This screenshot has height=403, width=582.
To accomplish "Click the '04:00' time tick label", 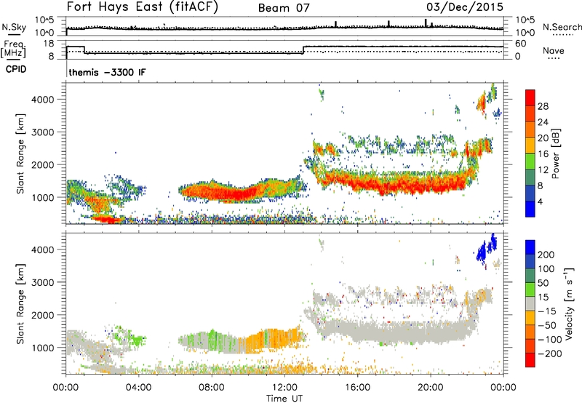I will coord(138,388).
